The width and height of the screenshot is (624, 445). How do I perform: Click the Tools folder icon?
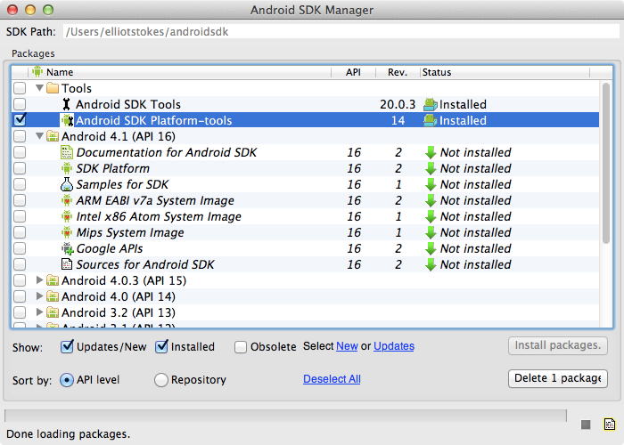click(x=53, y=88)
